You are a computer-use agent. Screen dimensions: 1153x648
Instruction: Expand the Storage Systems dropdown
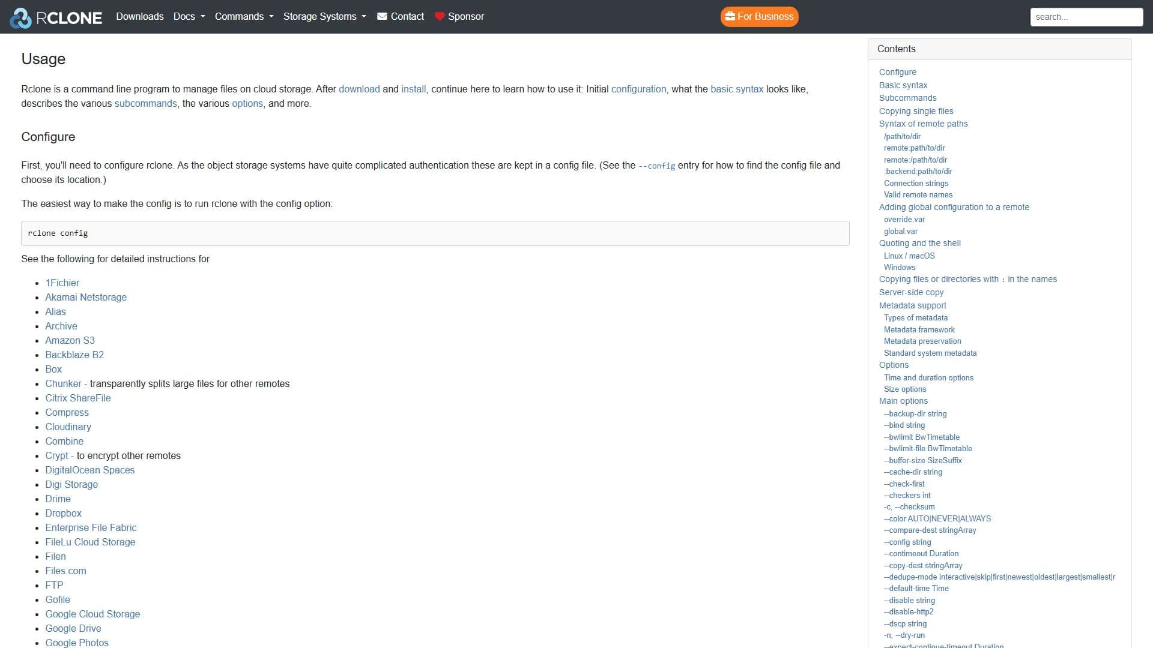tap(325, 16)
